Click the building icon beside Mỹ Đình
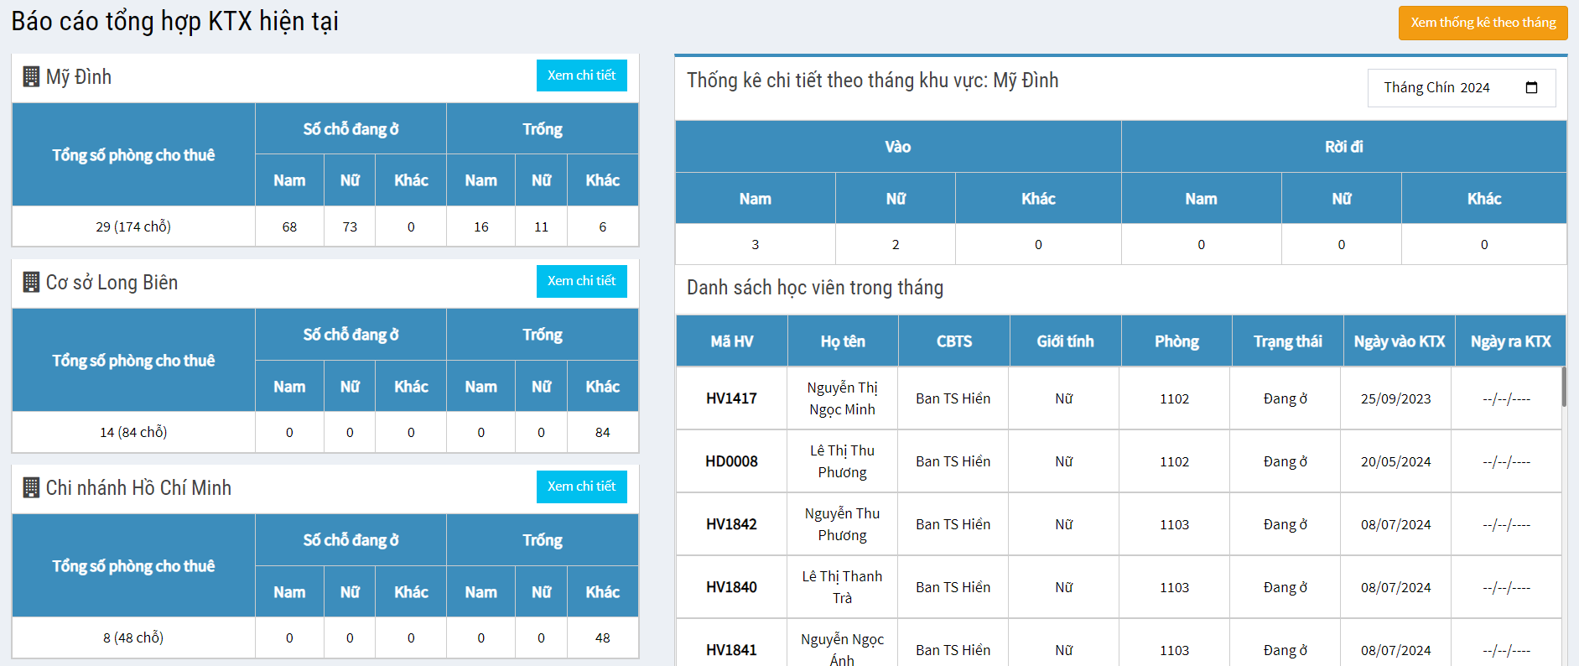This screenshot has height=666, width=1579. 31,77
